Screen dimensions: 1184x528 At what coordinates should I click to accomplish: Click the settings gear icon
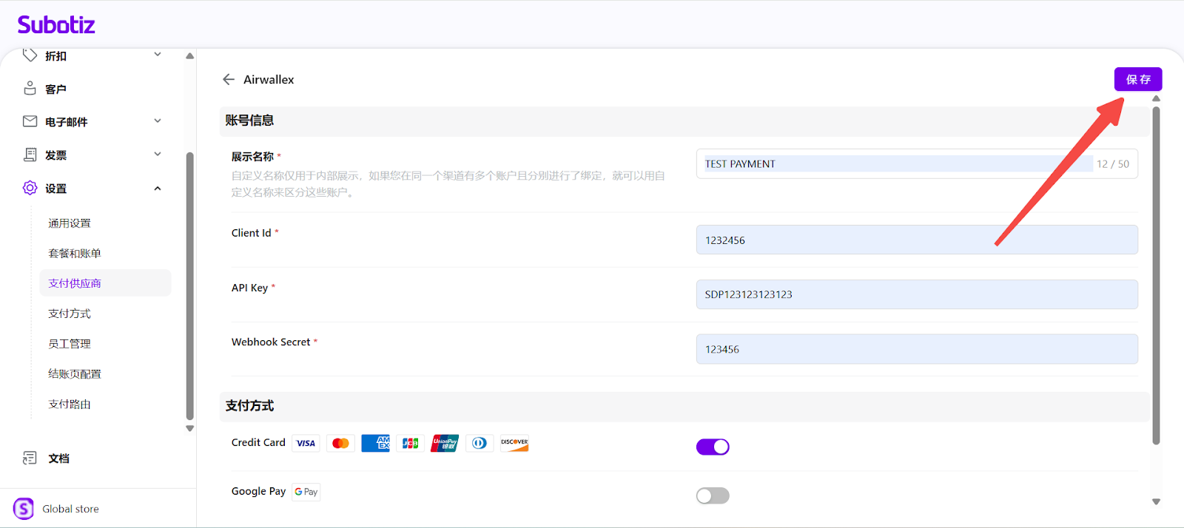tap(30, 188)
